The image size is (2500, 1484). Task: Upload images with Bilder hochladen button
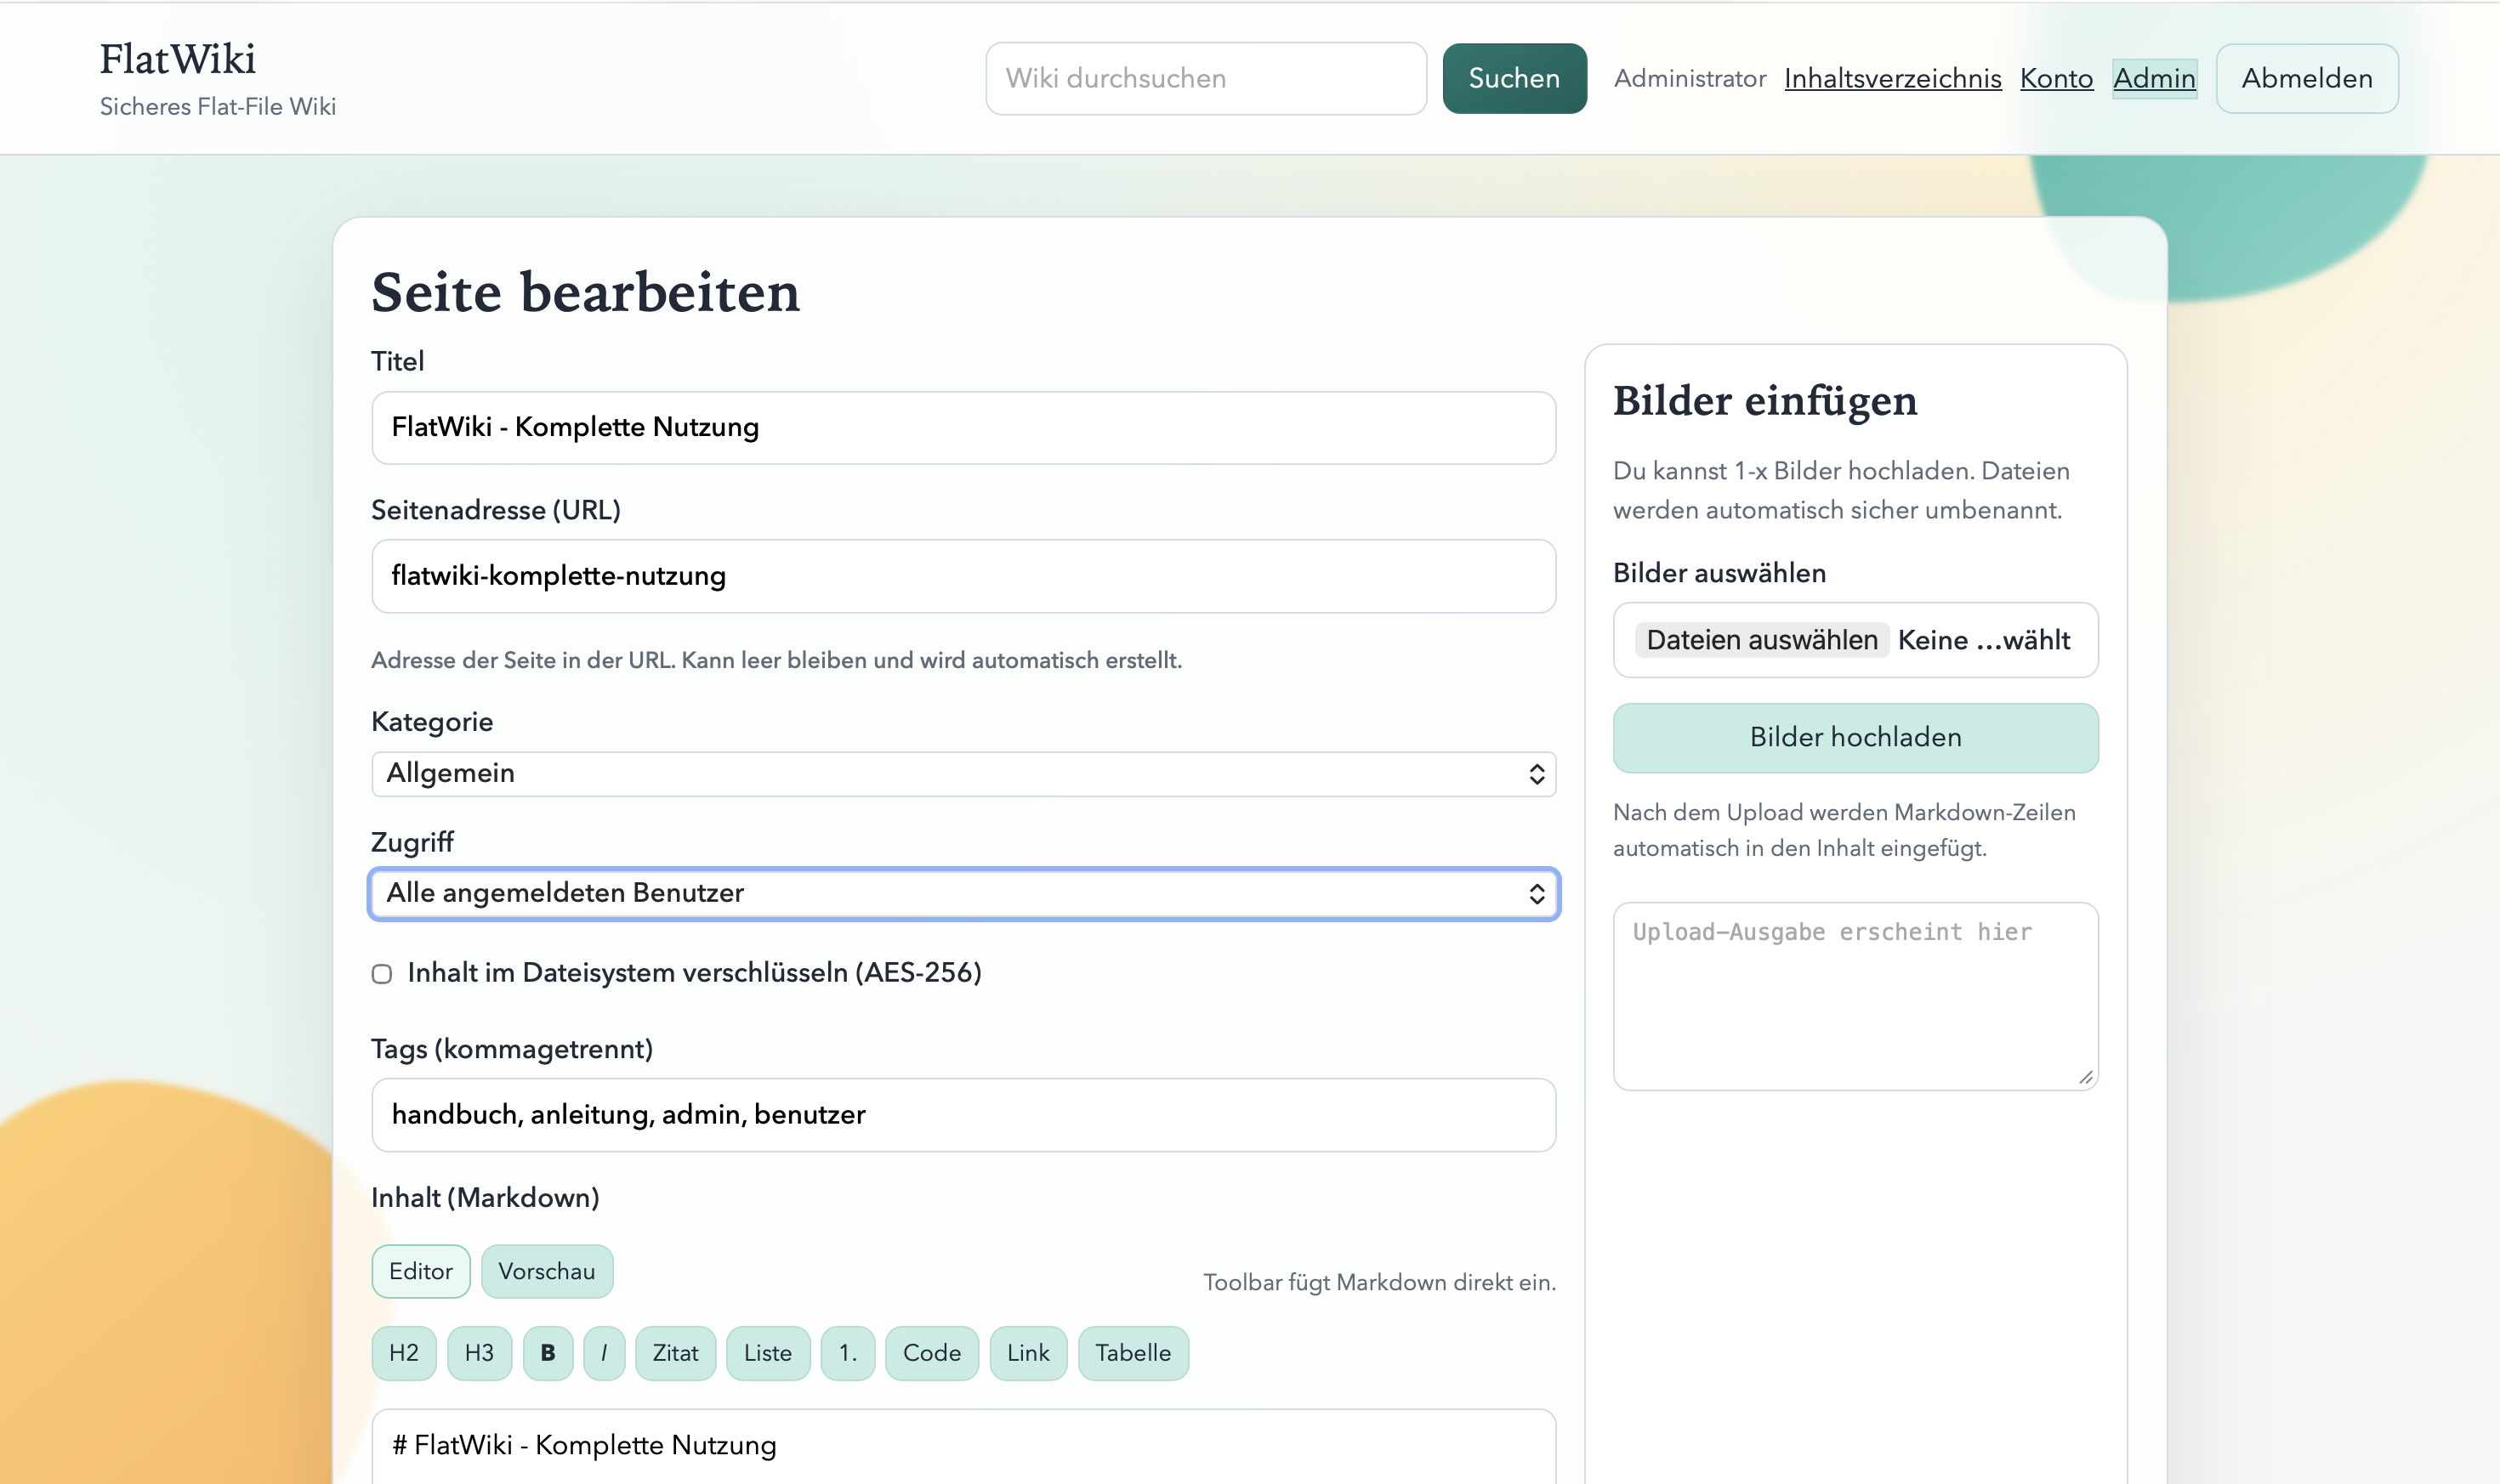[1854, 737]
